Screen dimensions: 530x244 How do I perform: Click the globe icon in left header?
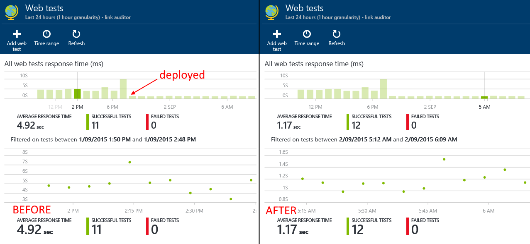pos(12,12)
